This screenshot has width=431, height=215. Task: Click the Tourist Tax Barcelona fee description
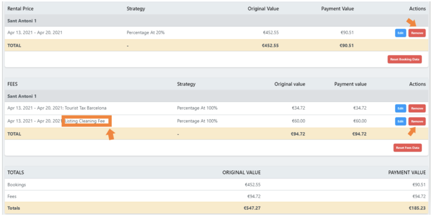[85, 108]
